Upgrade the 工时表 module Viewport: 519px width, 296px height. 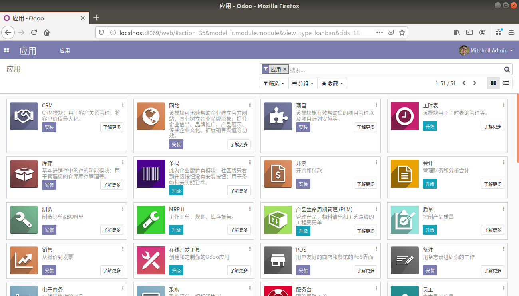(430, 126)
